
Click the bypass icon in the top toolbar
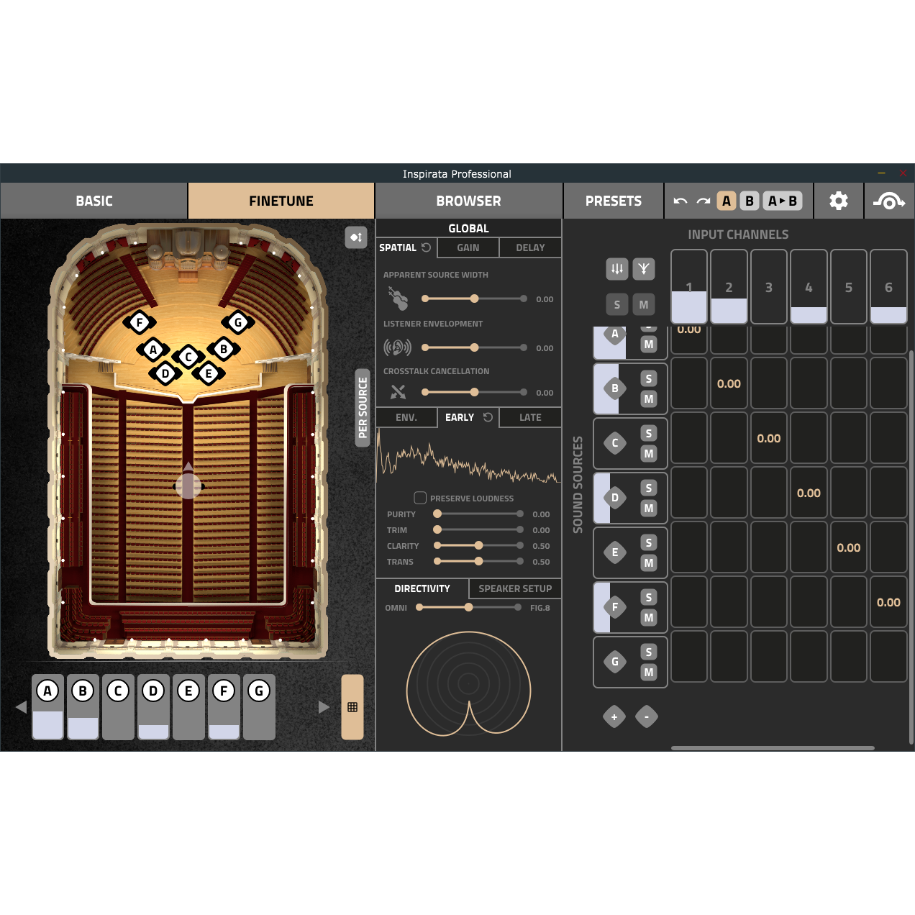pyautogui.click(x=889, y=201)
